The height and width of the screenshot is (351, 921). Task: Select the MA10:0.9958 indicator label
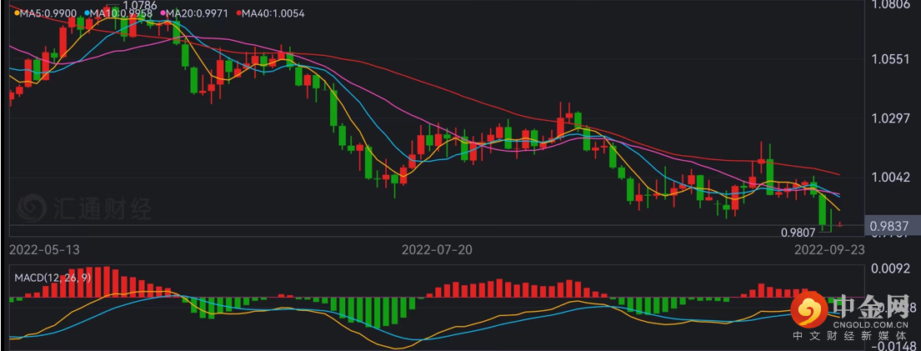point(125,13)
